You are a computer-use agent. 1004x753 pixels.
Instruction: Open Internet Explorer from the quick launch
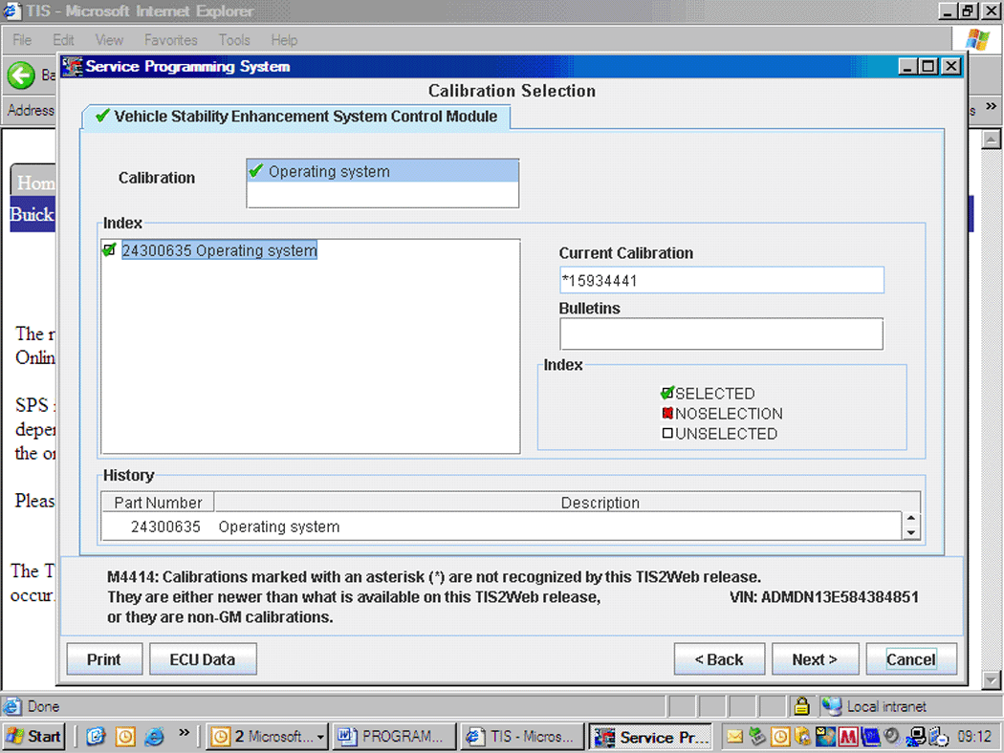click(153, 737)
